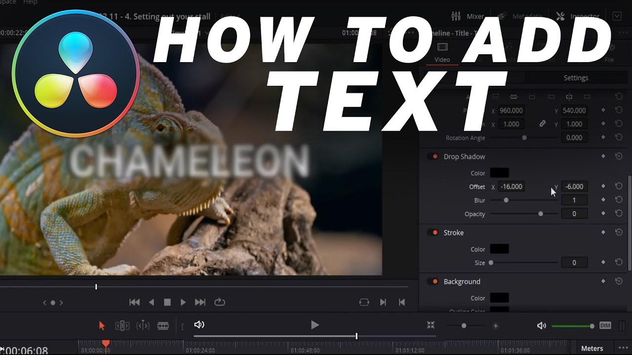Image resolution: width=632 pixels, height=355 pixels.
Task: Click the Offset Y field showing -6.000
Action: tap(574, 186)
